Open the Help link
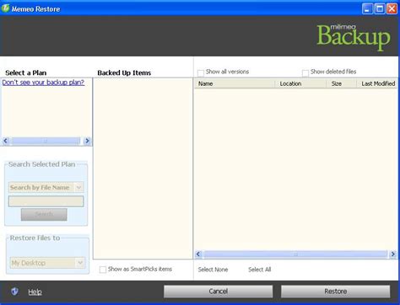Viewport: 400px width, 305px height. coord(35,292)
